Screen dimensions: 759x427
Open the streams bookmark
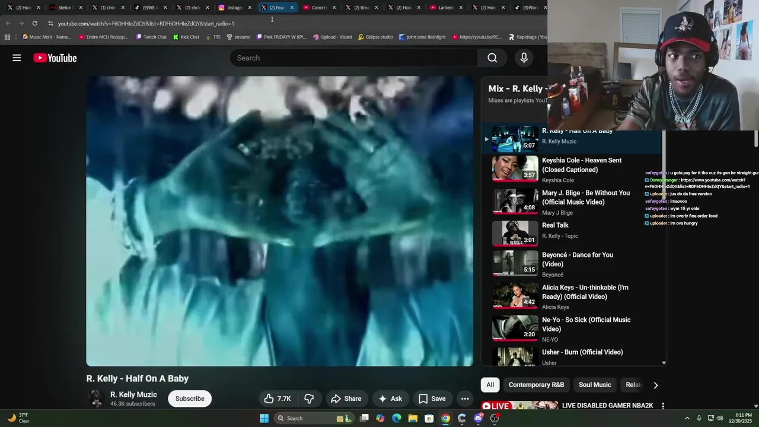pyautogui.click(x=238, y=37)
